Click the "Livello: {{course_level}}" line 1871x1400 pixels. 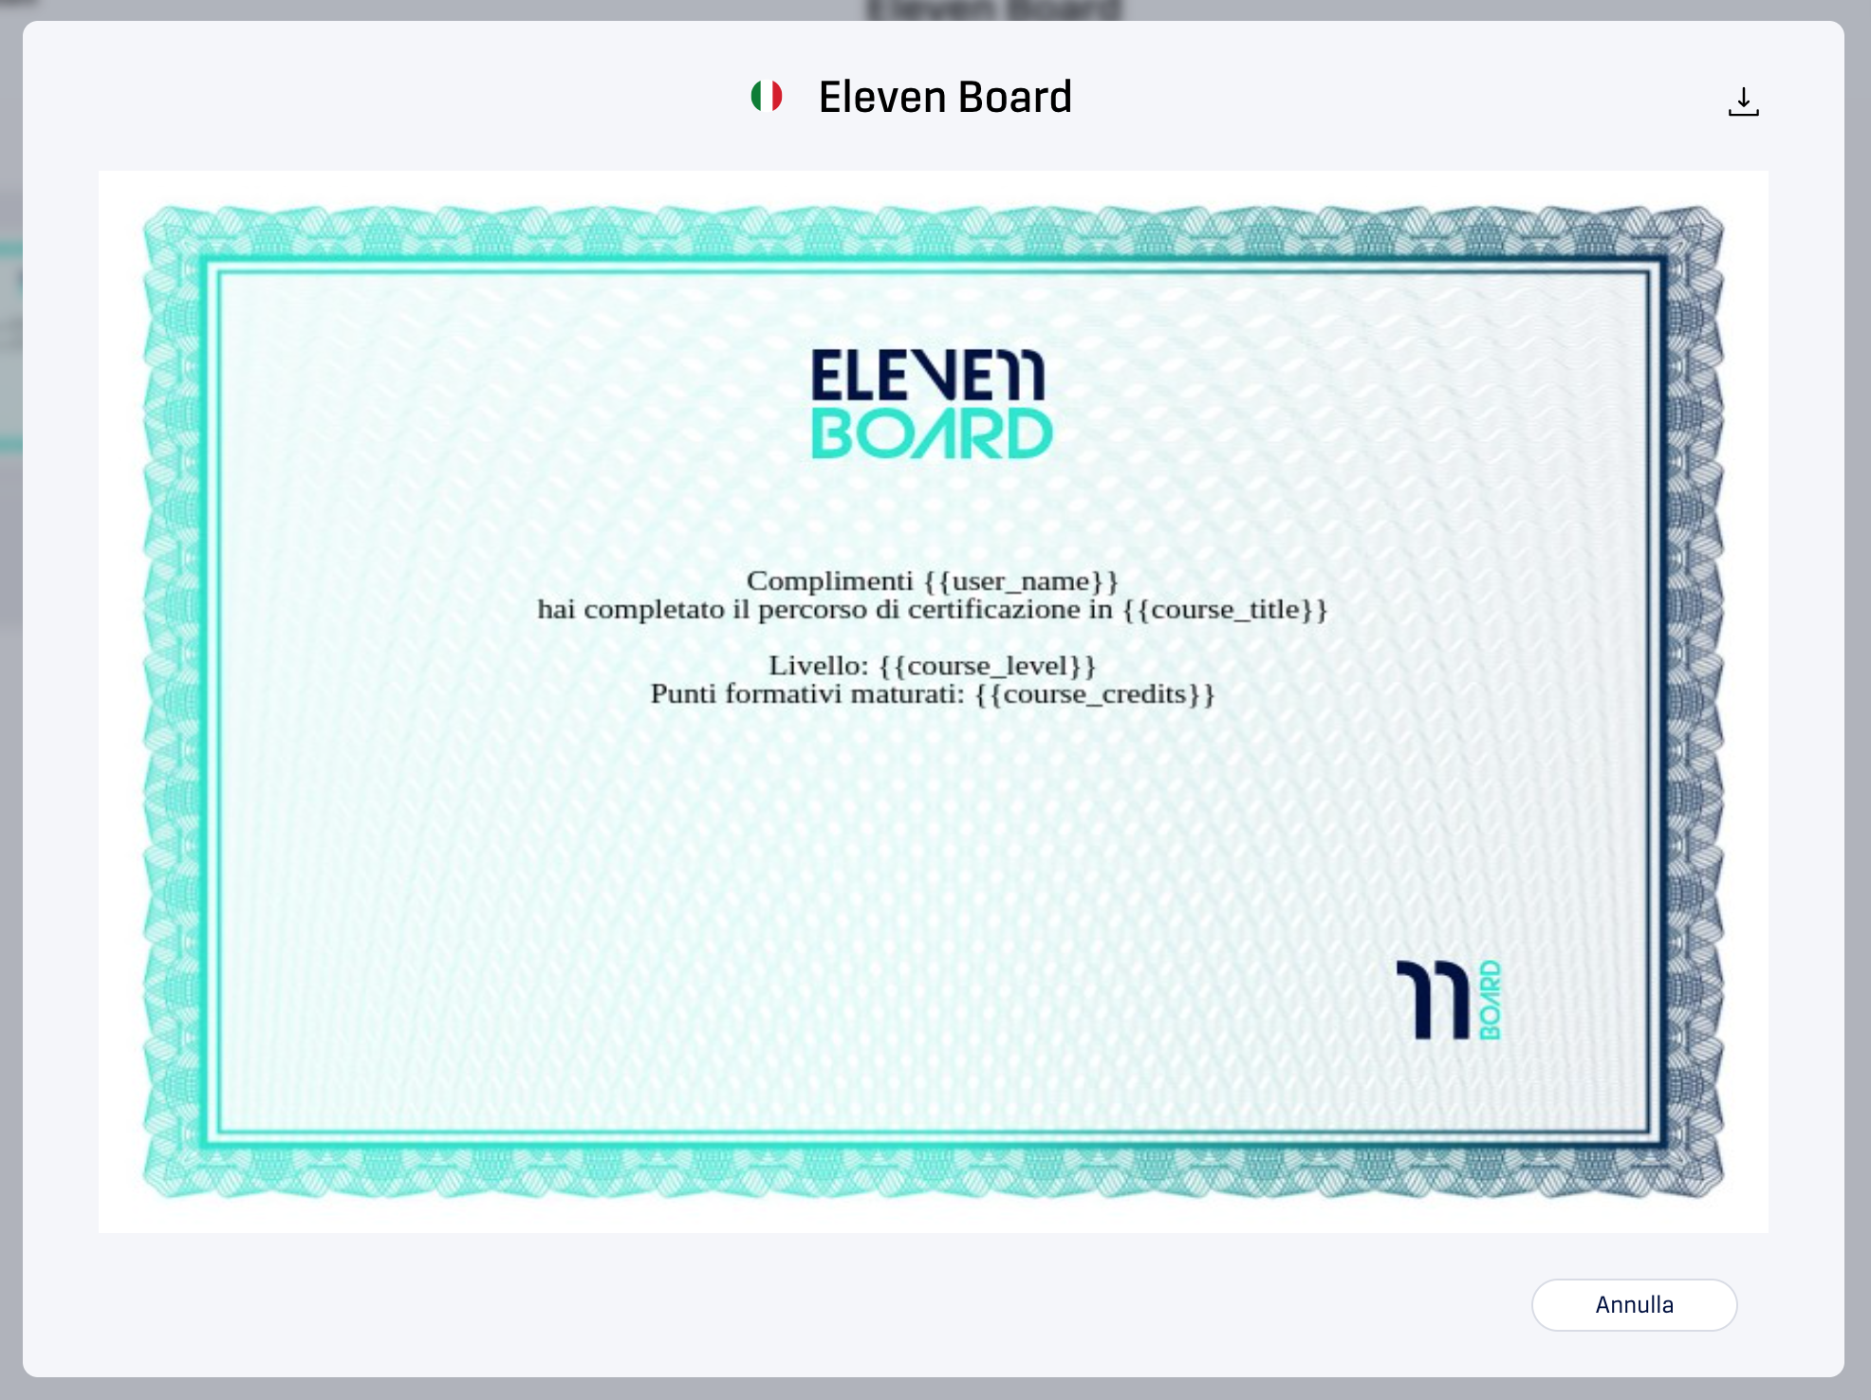[x=933, y=666]
